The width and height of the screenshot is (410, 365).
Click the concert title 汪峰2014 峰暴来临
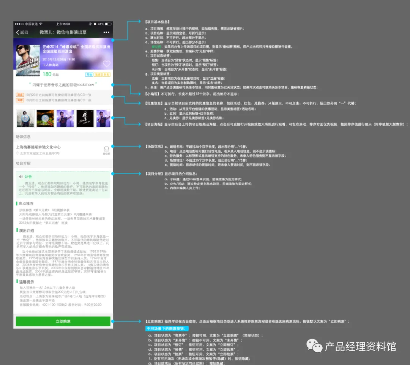tap(76, 49)
